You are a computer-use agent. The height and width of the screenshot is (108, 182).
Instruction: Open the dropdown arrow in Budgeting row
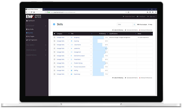pos(91,37)
